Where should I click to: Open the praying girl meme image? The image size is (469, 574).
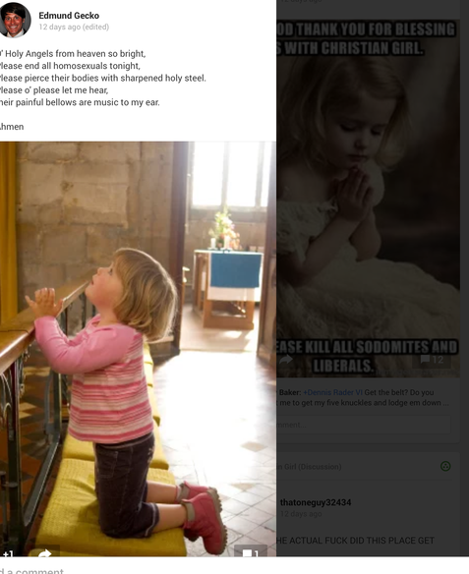369,198
